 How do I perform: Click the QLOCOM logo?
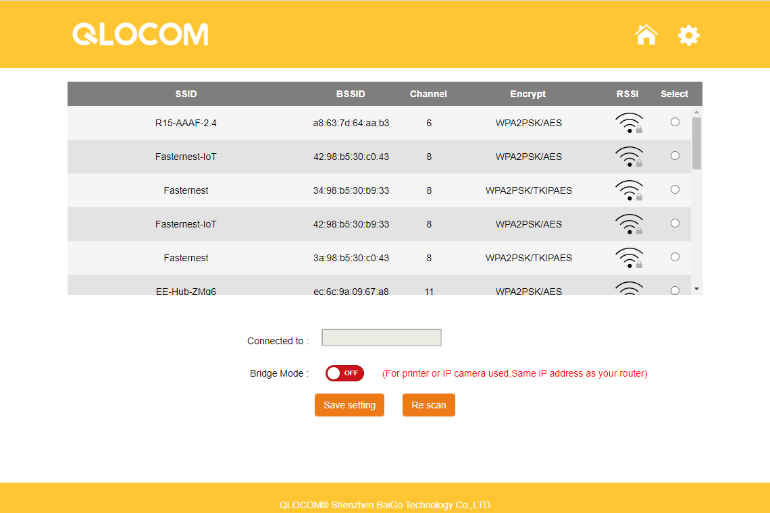click(140, 34)
